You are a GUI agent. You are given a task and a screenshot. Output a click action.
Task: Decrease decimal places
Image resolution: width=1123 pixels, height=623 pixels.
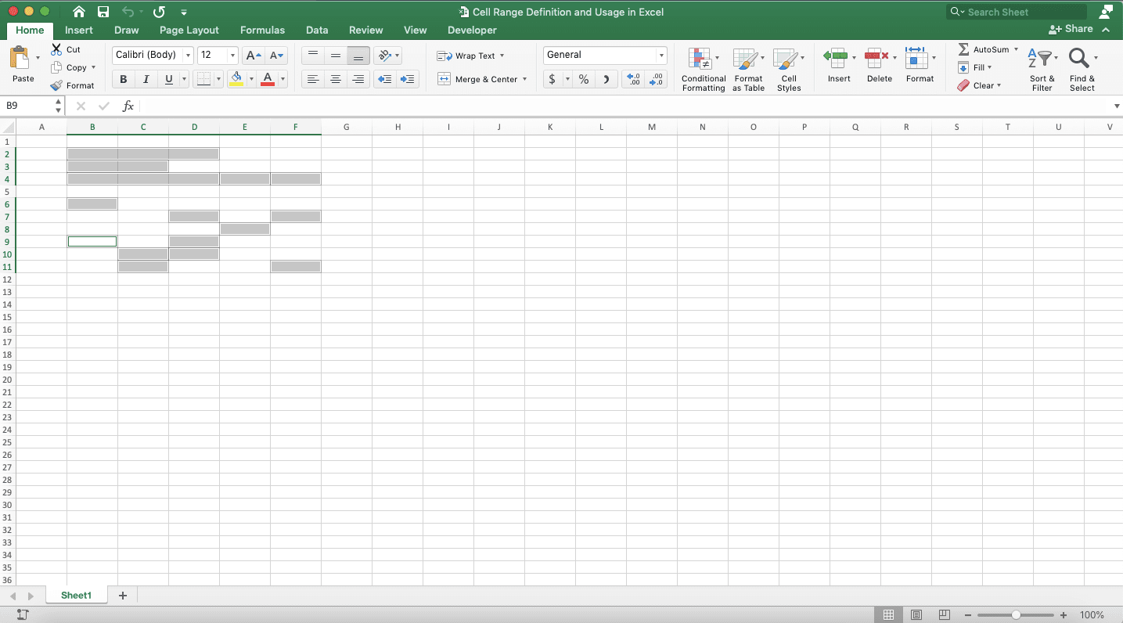click(x=656, y=79)
